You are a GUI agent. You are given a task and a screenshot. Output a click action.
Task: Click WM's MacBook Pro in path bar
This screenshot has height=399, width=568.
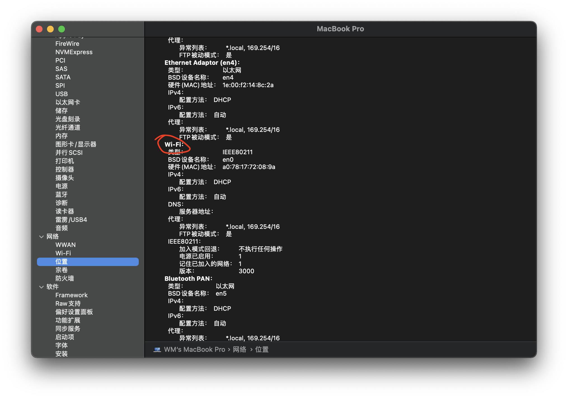[x=194, y=350]
